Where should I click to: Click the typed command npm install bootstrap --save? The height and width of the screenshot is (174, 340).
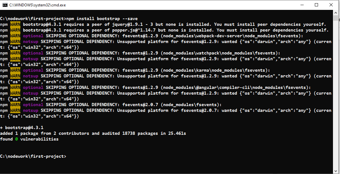102,19
